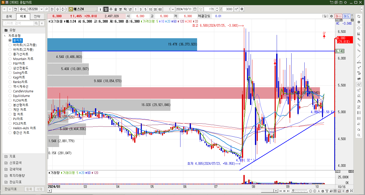Click the 등록 button in 관심지표
Screen dimensions: 365x195
coord(29,189)
